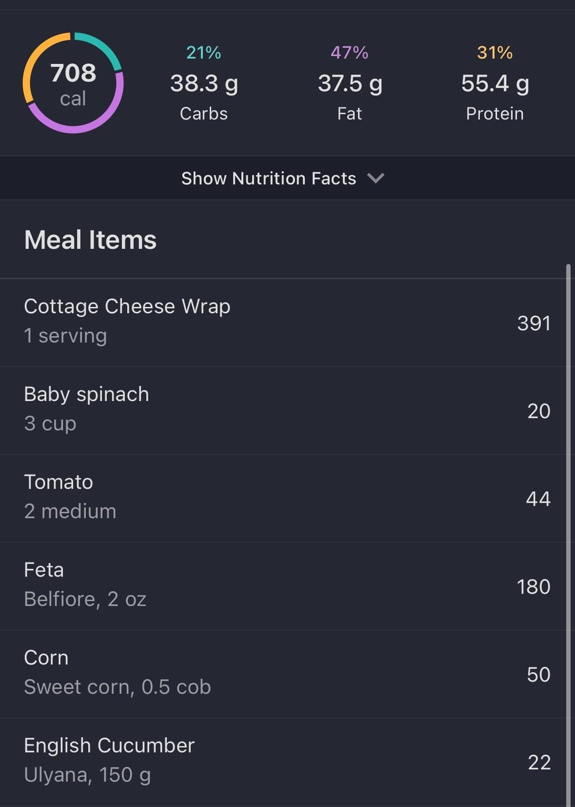Click the 180 calorie value for Feta

[x=533, y=586]
